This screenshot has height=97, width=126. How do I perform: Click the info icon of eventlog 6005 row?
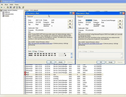25,77
